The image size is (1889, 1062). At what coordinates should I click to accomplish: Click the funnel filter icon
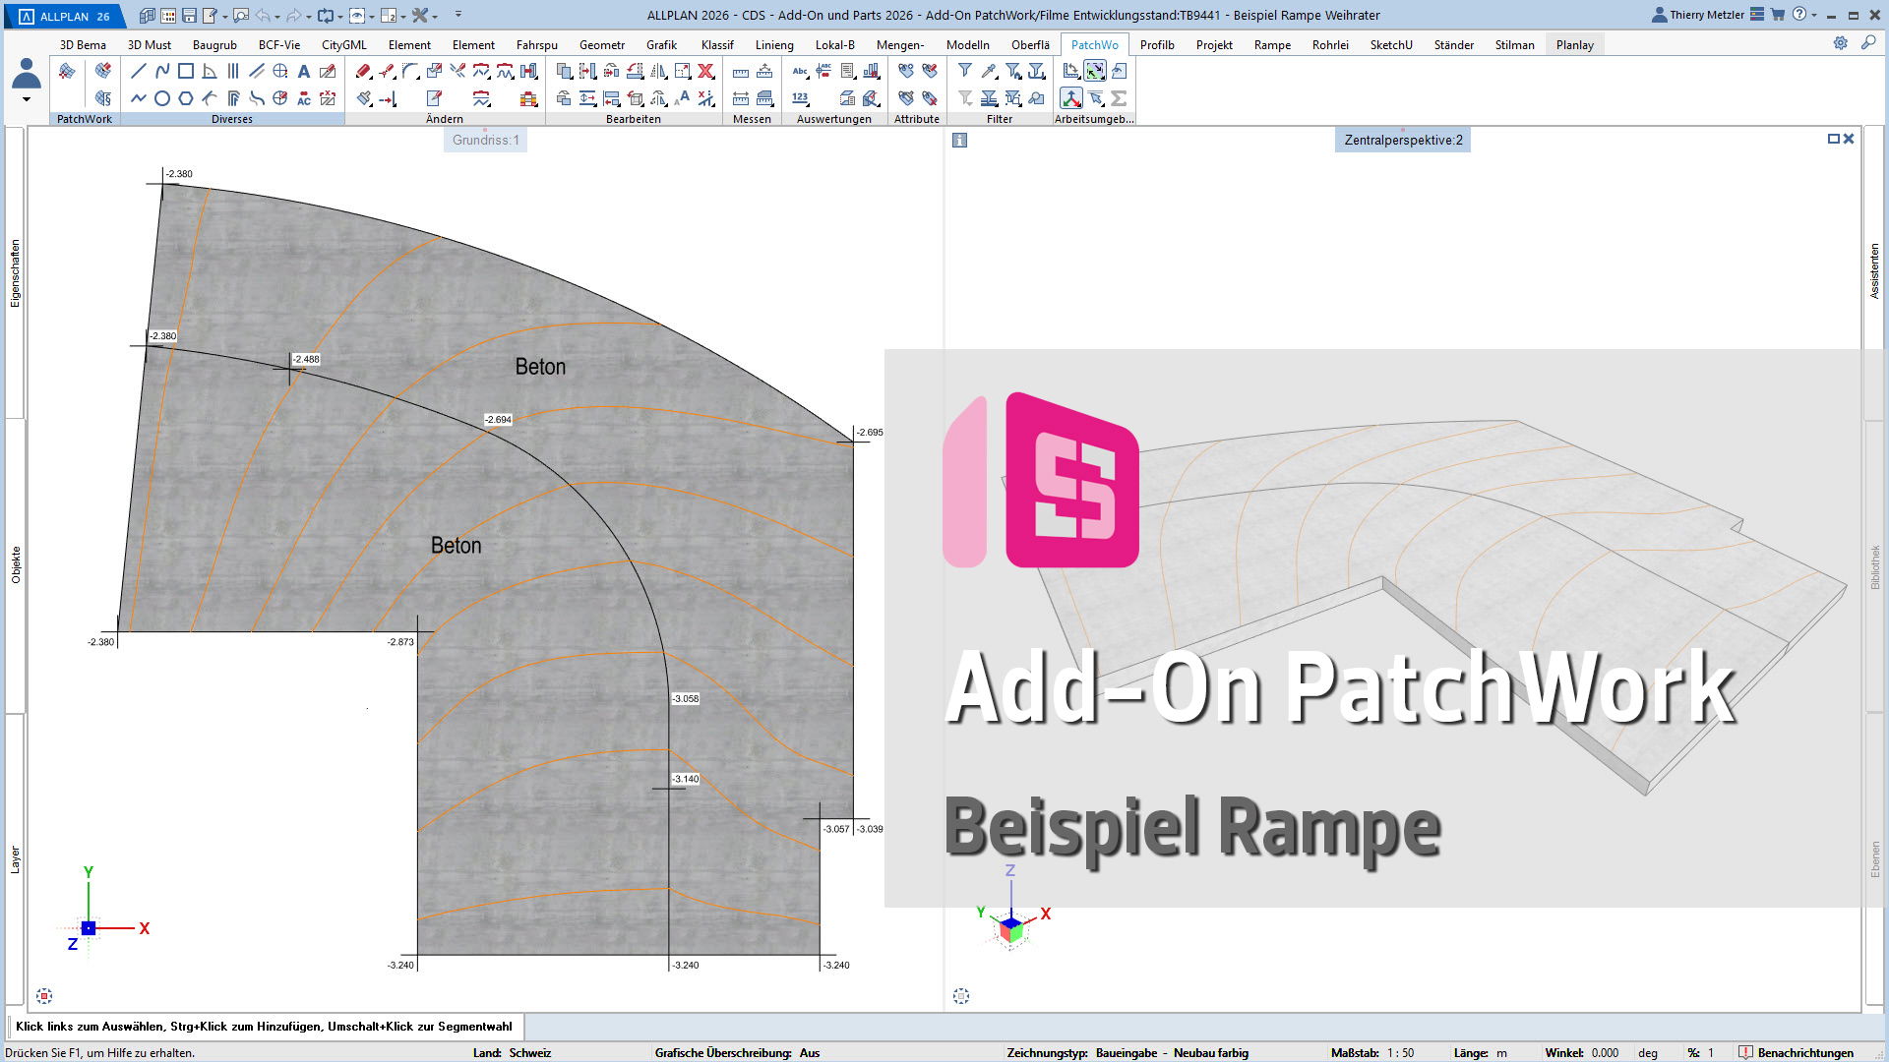[965, 71]
